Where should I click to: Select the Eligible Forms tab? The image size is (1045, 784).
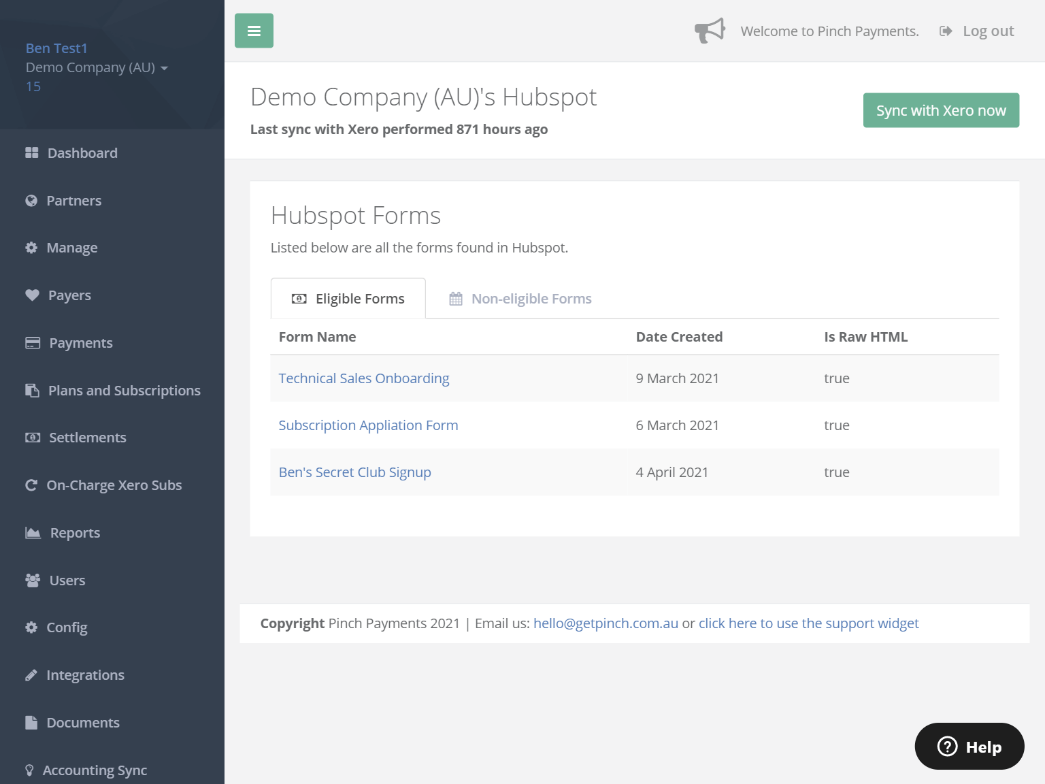click(x=348, y=298)
